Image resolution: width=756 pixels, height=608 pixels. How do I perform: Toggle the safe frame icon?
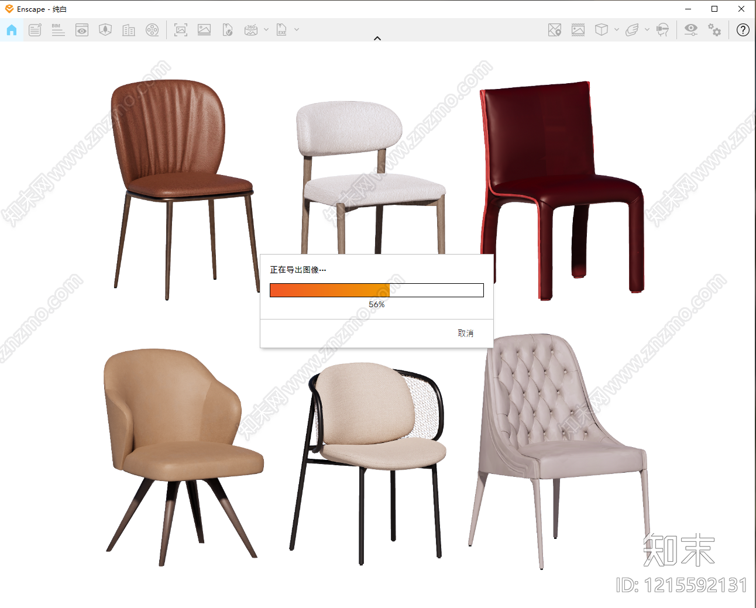[578, 30]
